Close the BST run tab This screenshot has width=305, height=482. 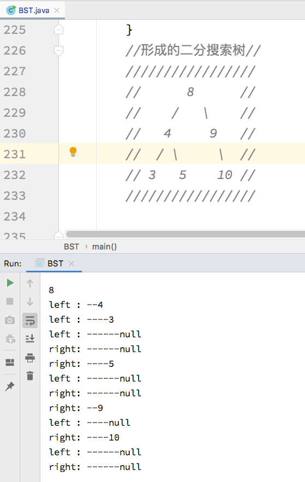(x=71, y=264)
